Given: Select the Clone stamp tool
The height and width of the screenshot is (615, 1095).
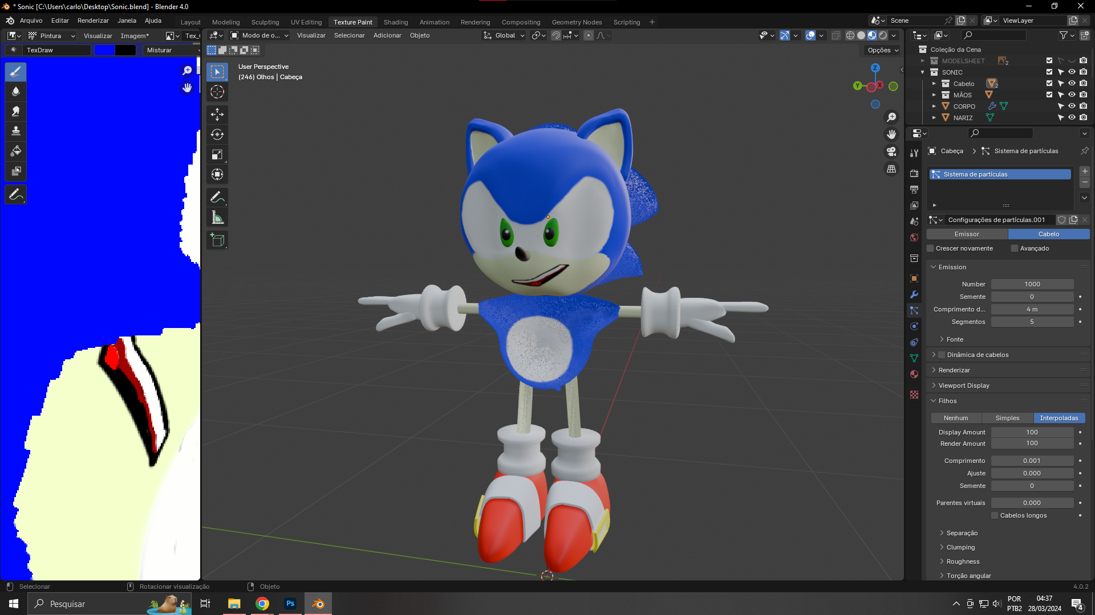Looking at the screenshot, I should (x=16, y=131).
